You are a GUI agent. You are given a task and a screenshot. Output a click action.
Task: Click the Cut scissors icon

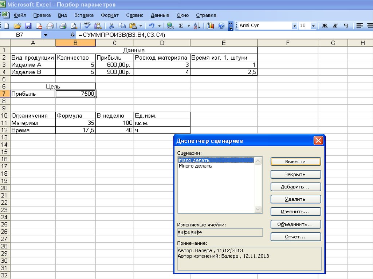pos(111,26)
